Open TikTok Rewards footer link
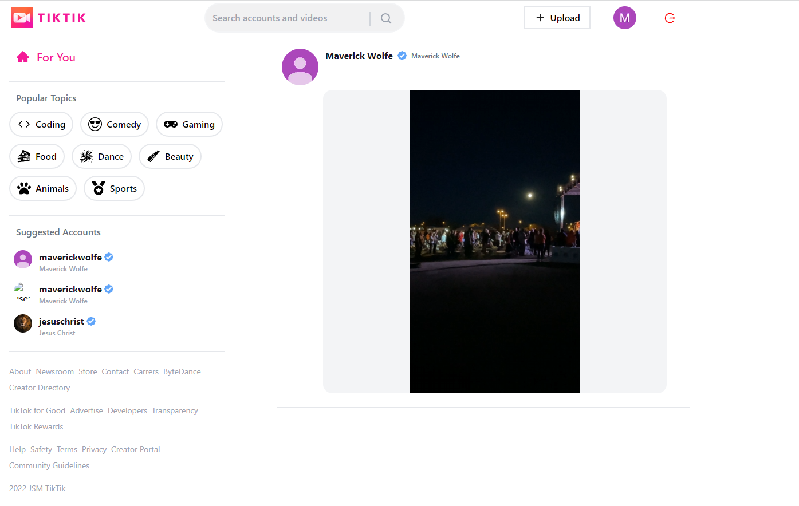 (x=36, y=426)
